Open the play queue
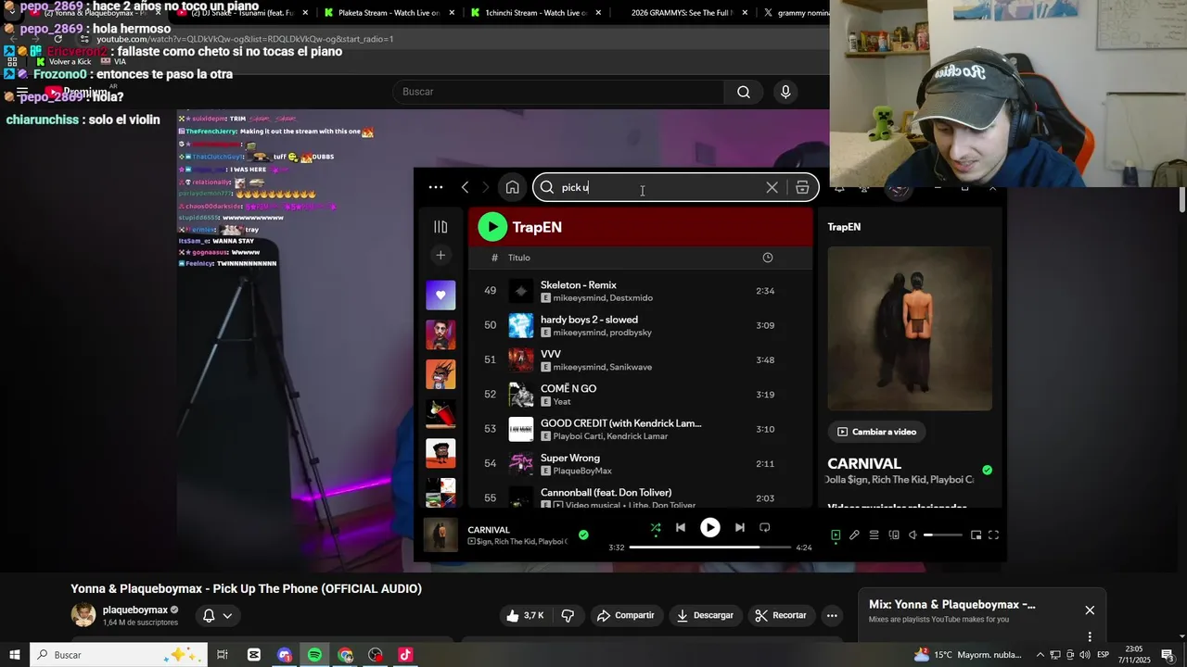 [x=874, y=535]
